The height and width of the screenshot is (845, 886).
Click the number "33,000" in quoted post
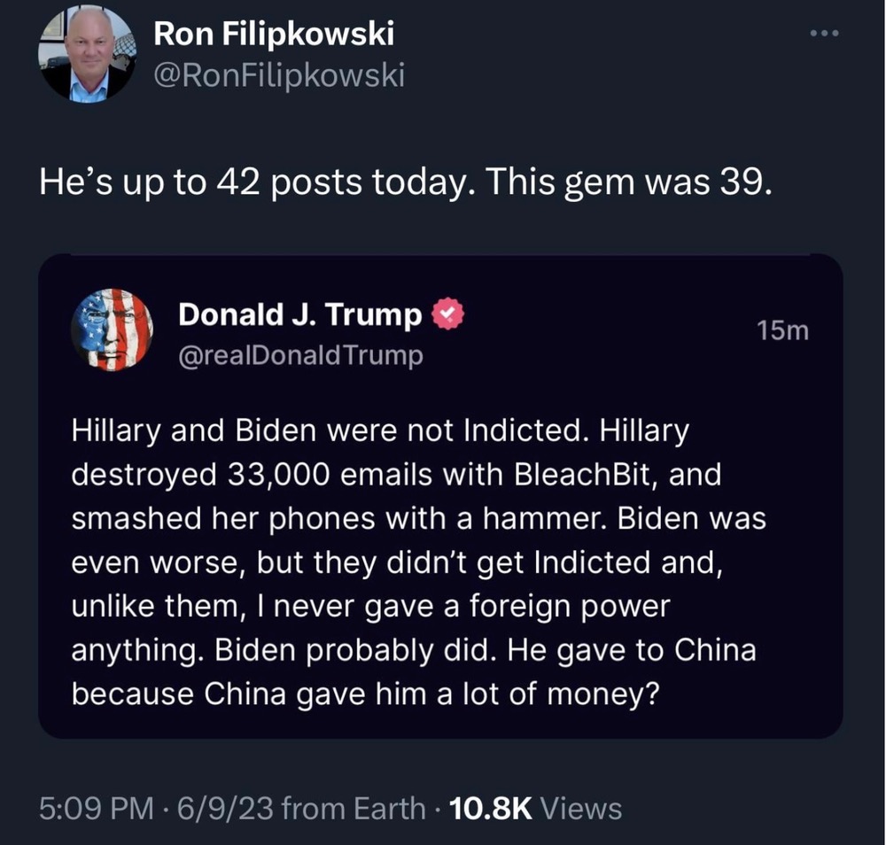point(276,475)
